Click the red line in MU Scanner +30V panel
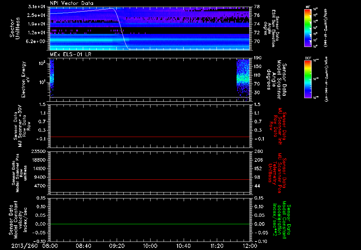This screenshot has height=250, width=361. (149, 137)
